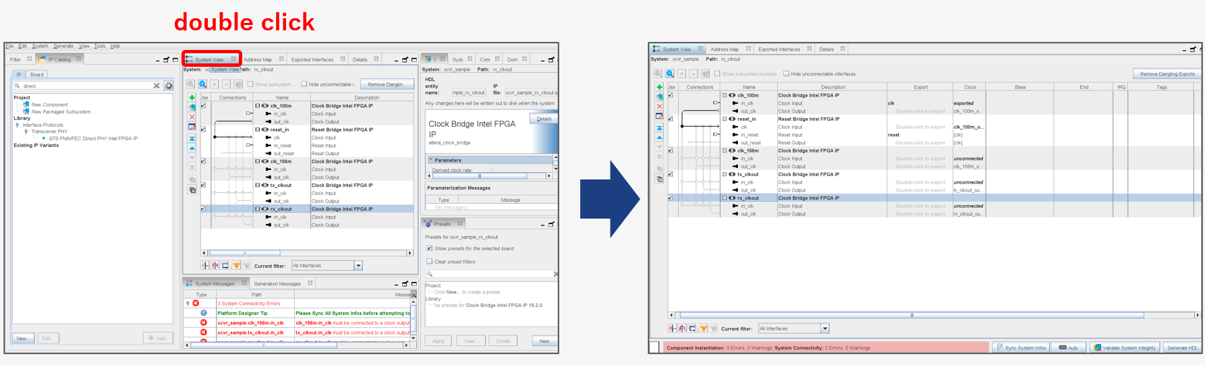Enable Hide unconnectable interfaces checkbox in right panel
The height and width of the screenshot is (365, 1205).
(x=786, y=74)
